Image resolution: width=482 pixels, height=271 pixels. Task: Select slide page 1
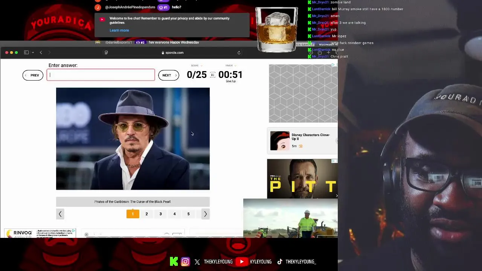pyautogui.click(x=133, y=214)
